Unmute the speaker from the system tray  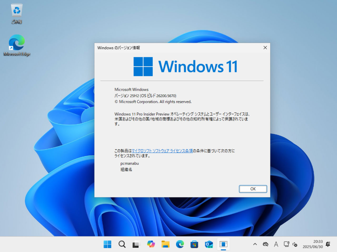(x=295, y=245)
